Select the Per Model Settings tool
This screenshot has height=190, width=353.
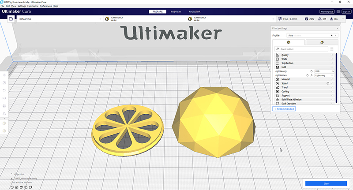pos(4,106)
